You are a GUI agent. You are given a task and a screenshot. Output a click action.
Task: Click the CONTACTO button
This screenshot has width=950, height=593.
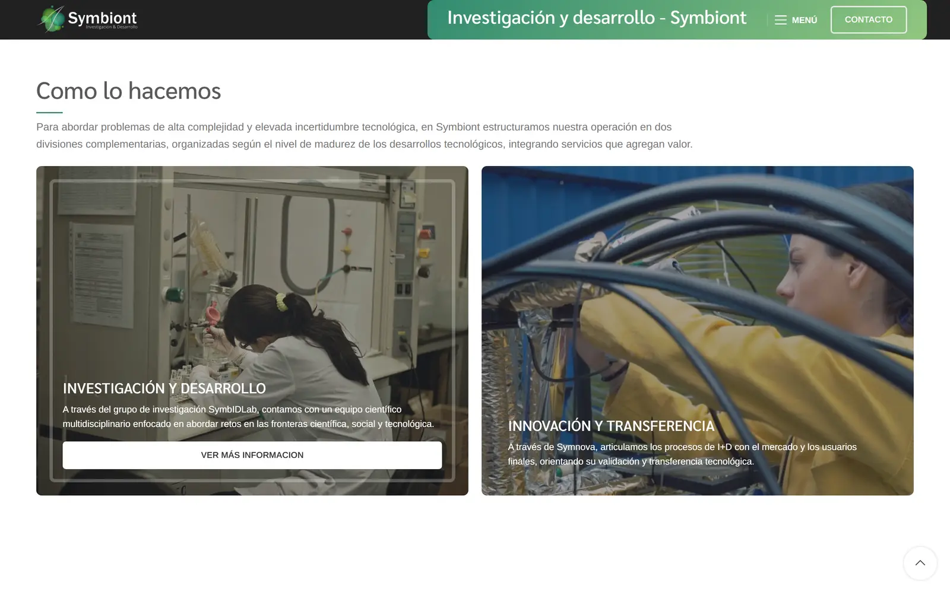coord(868,20)
